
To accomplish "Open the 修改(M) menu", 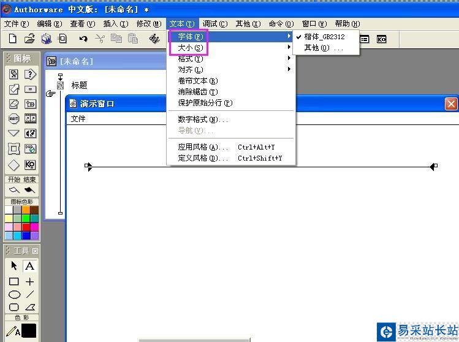I will [149, 24].
